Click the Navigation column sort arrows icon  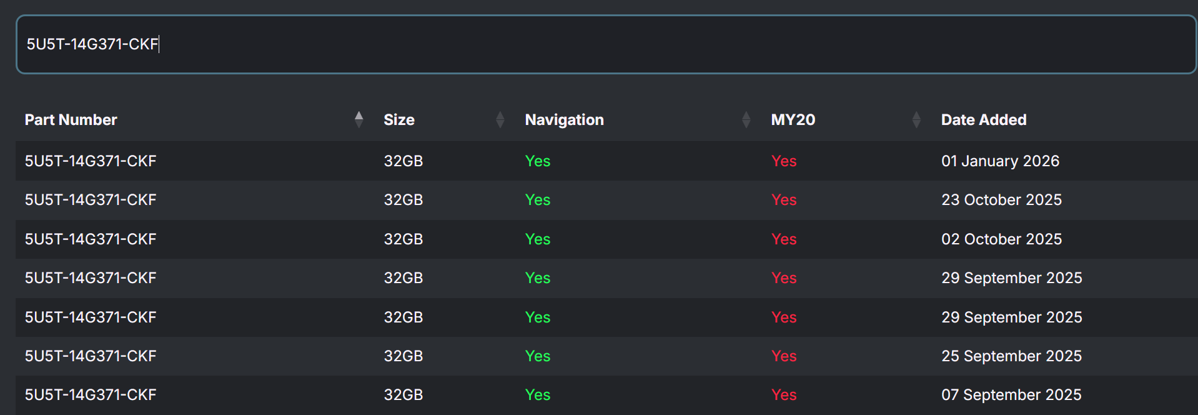click(x=746, y=119)
